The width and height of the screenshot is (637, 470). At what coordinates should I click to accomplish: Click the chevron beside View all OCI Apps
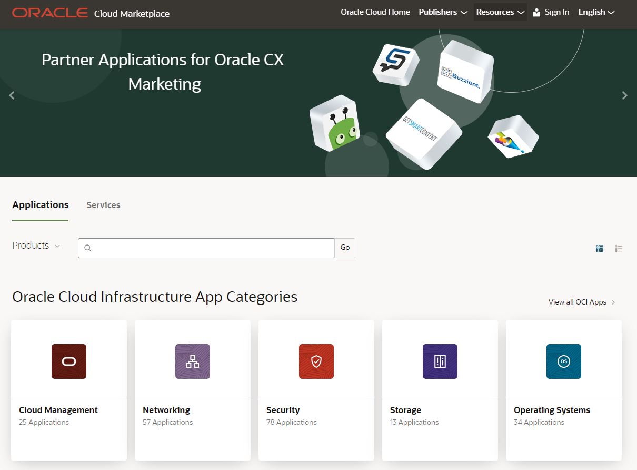(614, 302)
